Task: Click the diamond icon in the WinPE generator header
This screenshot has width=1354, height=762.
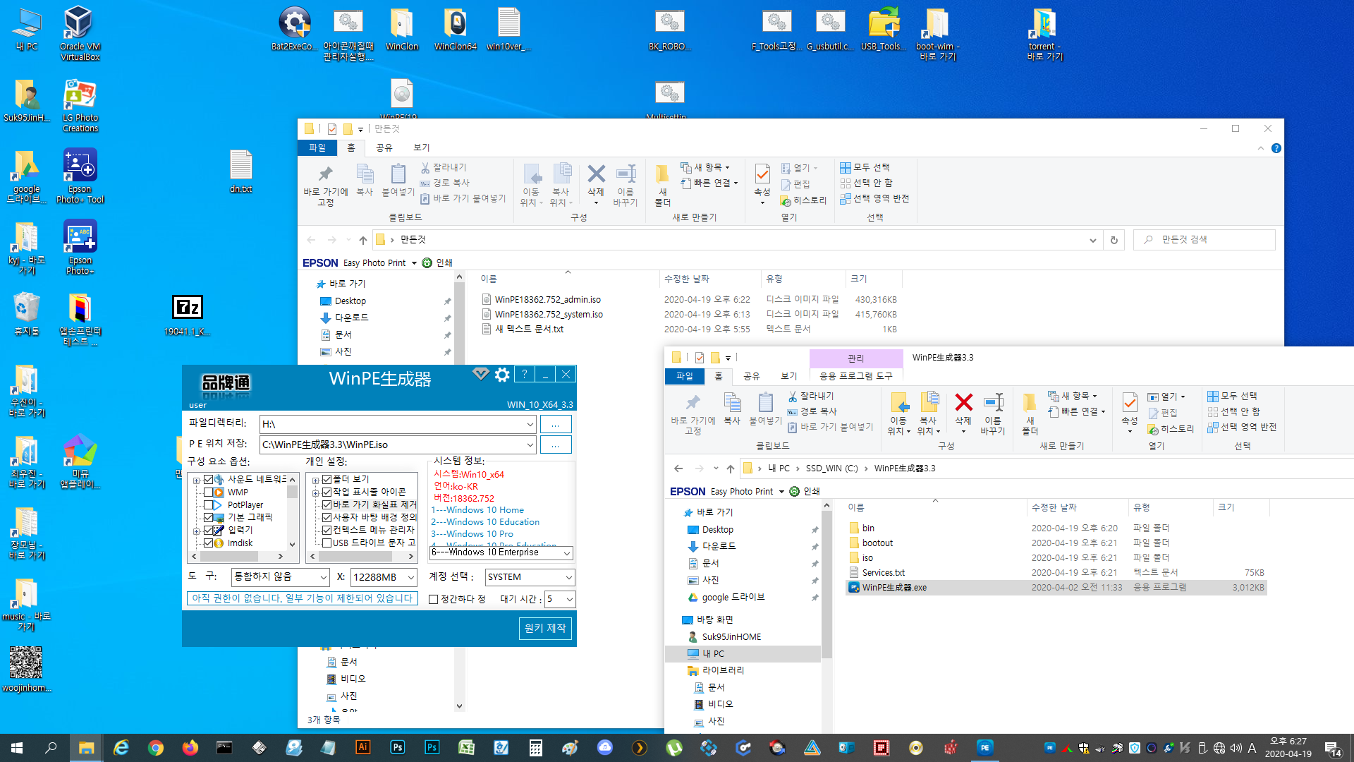Action: [x=481, y=374]
